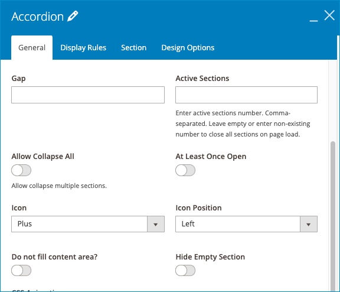Click the Active Sections label
The image size is (340, 292).
pyautogui.click(x=202, y=79)
